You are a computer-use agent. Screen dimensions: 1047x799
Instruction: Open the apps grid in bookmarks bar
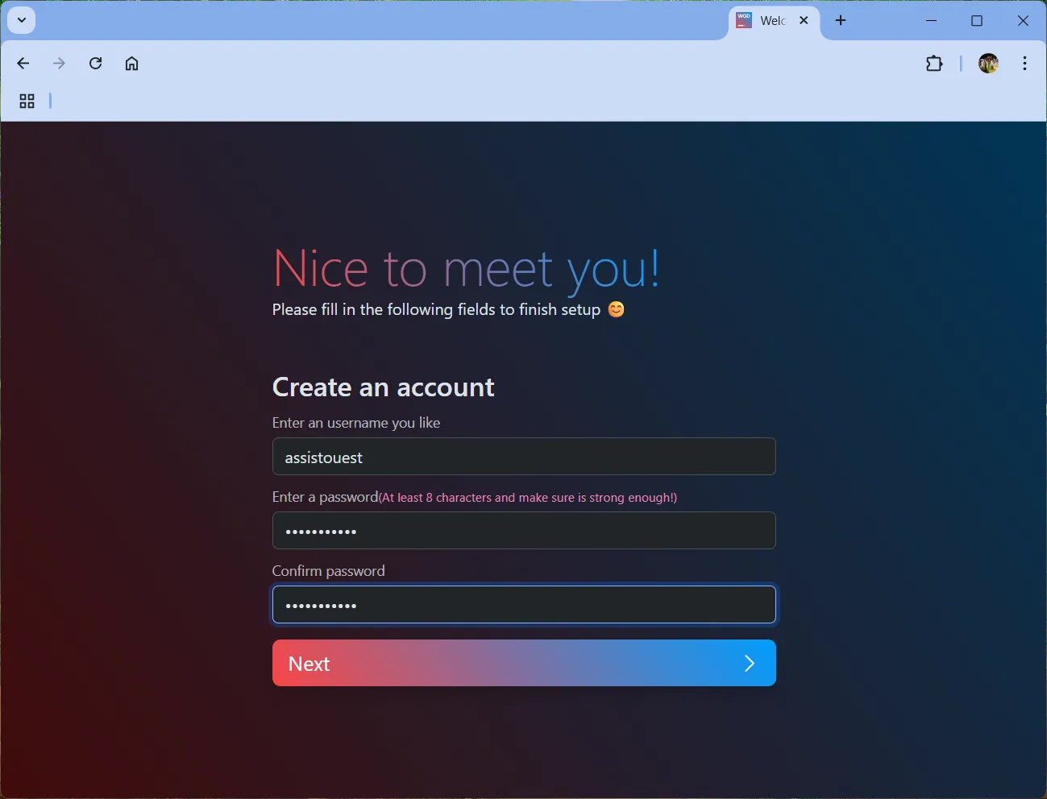(x=27, y=101)
